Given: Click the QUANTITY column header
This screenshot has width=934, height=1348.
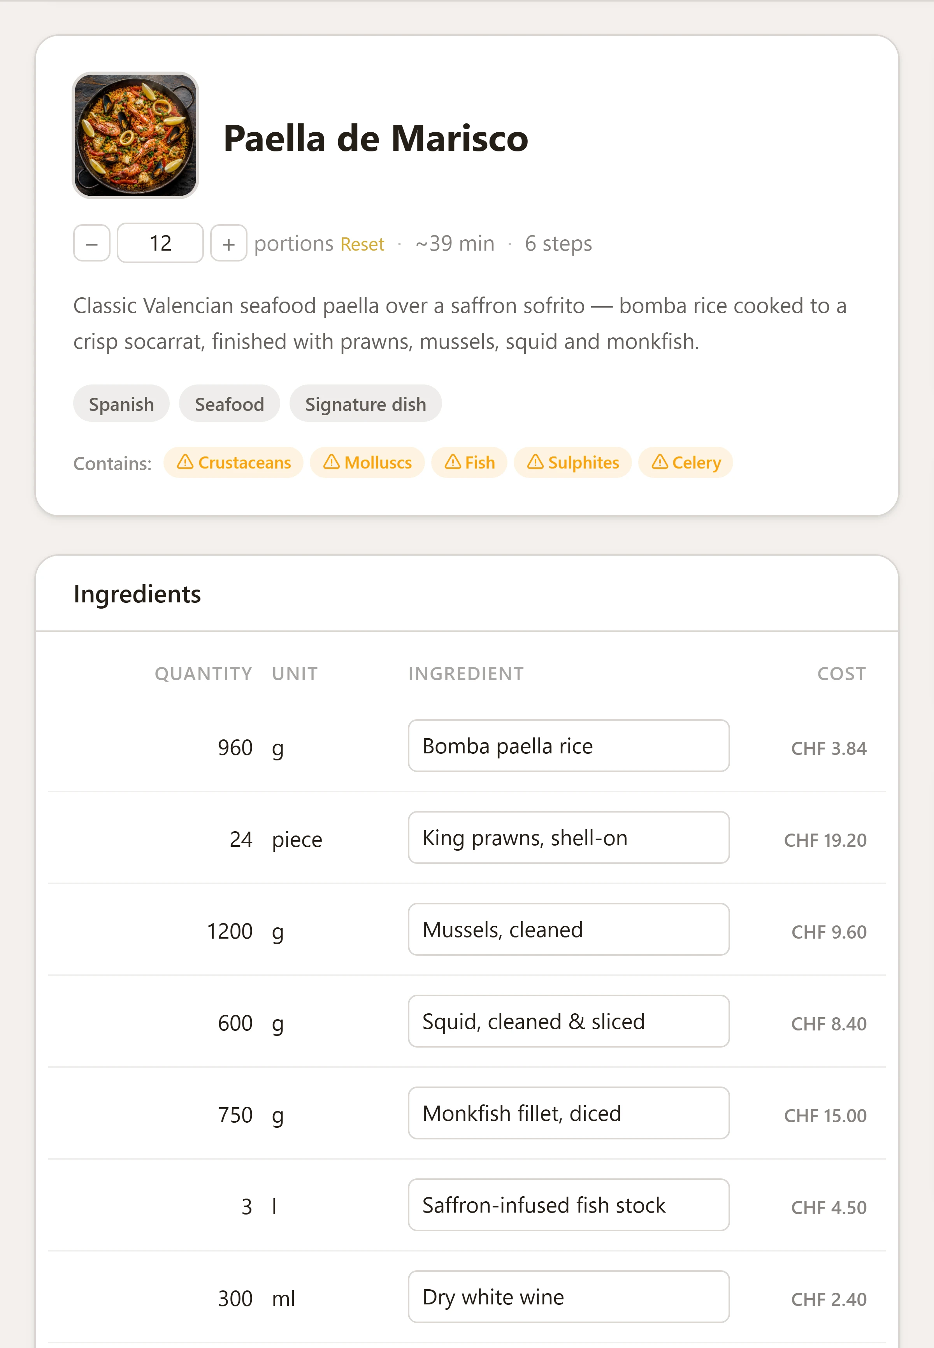Looking at the screenshot, I should (x=203, y=674).
